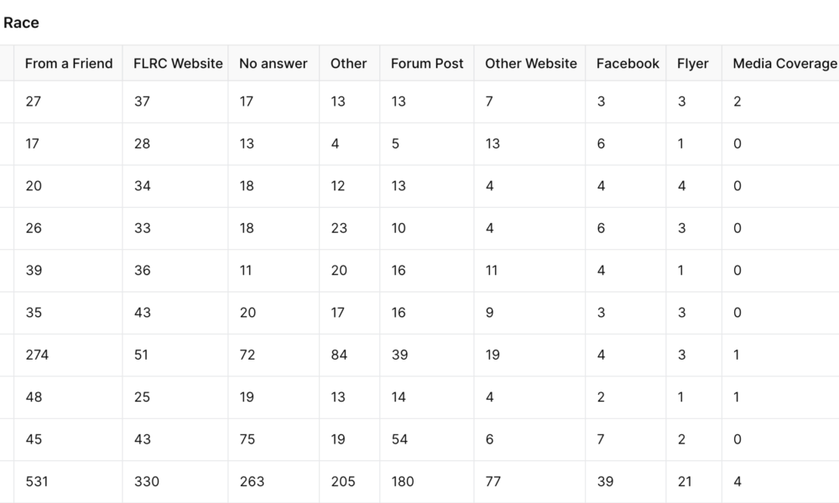Click the Other column header
Screen dimensions: 839x503
click(348, 64)
